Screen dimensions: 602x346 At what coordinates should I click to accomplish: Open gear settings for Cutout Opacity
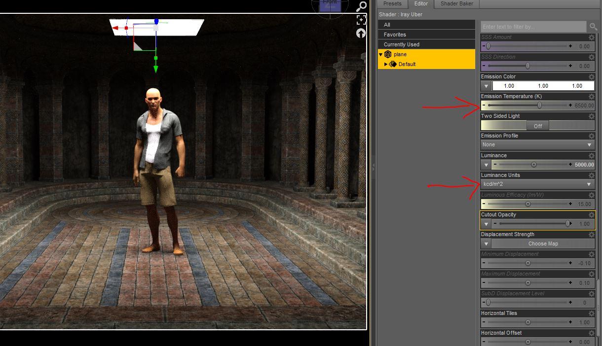coord(592,215)
